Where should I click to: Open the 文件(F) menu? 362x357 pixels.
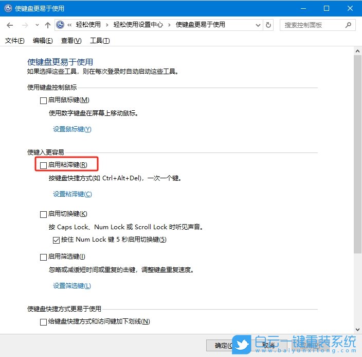coord(14,41)
